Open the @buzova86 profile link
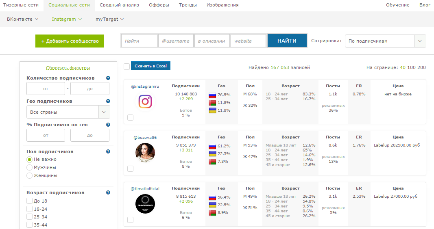Screen dimensions: 434x229 145,137
